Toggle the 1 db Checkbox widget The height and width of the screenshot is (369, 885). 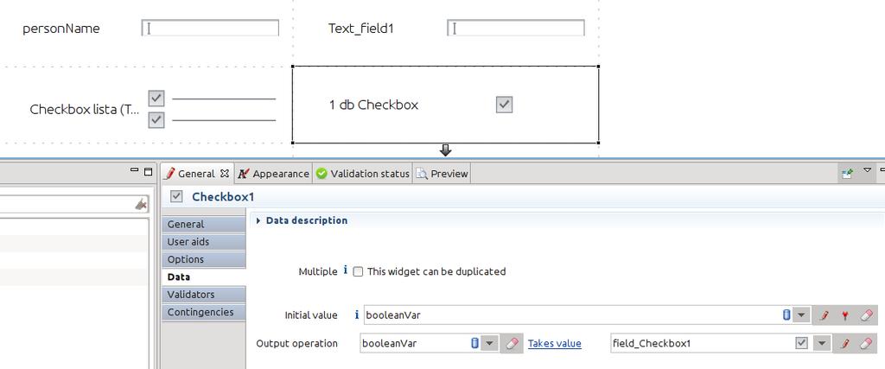pos(504,105)
